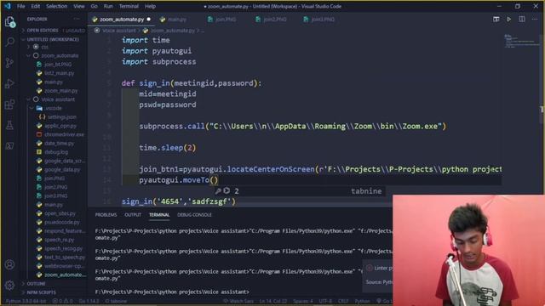
Task: Open google_data.py in the explorer
Action: pos(62,170)
